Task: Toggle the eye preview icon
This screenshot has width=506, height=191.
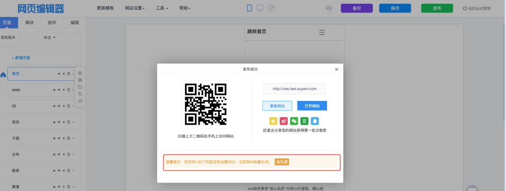Action: (329, 8)
